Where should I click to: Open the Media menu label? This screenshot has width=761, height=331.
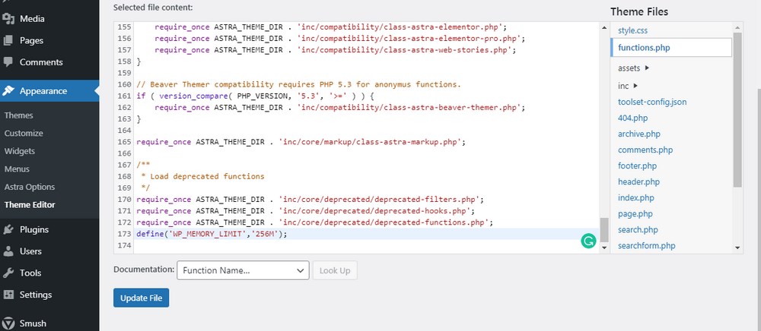tap(32, 19)
